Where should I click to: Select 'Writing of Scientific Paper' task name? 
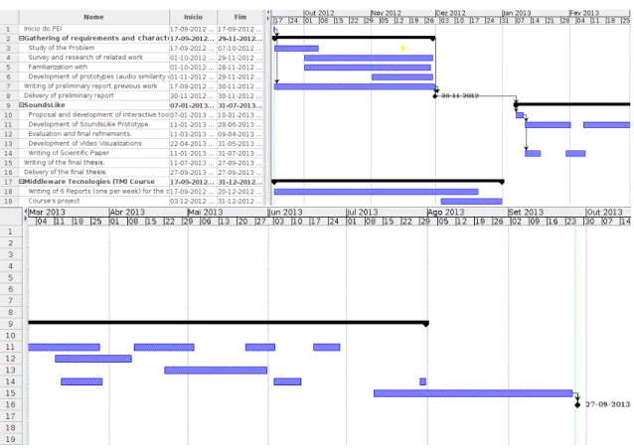point(69,153)
